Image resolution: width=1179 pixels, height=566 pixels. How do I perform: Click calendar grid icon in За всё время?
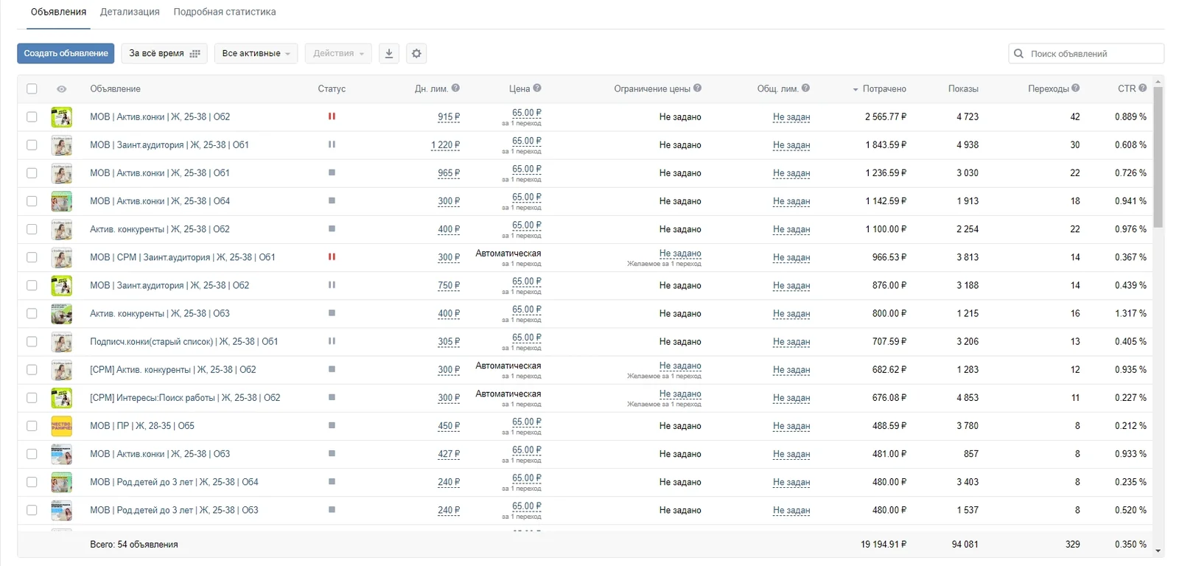point(195,54)
